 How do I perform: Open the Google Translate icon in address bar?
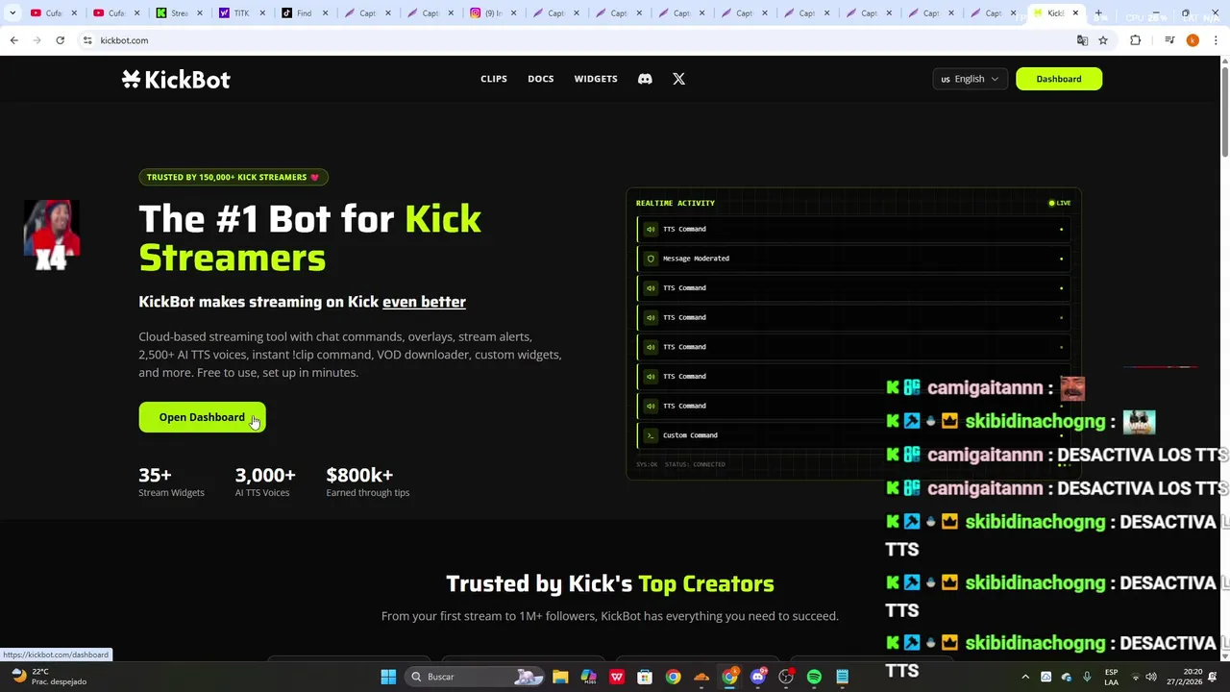(x=1082, y=40)
